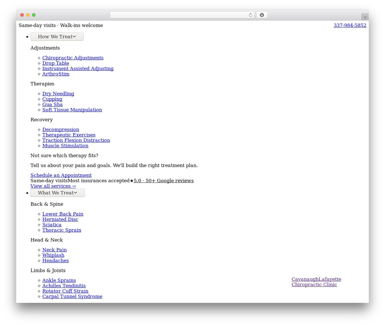Click Cavanaugh Lafayette Chiropractic Clinic link
Viewport: 385px width, 326px height.
point(316,282)
